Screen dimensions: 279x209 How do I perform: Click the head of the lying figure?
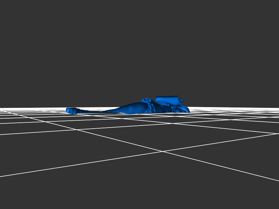coord(184,109)
